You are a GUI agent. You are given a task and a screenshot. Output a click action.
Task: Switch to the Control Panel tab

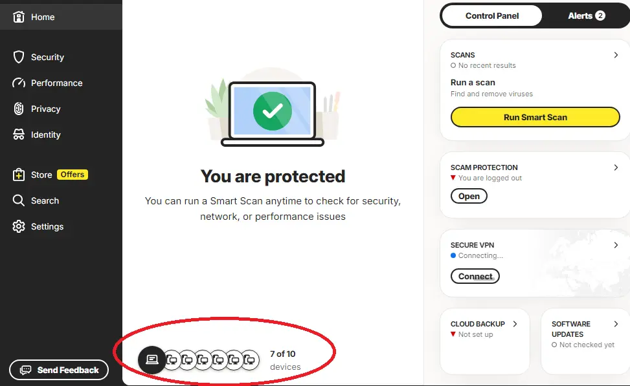[492, 16]
